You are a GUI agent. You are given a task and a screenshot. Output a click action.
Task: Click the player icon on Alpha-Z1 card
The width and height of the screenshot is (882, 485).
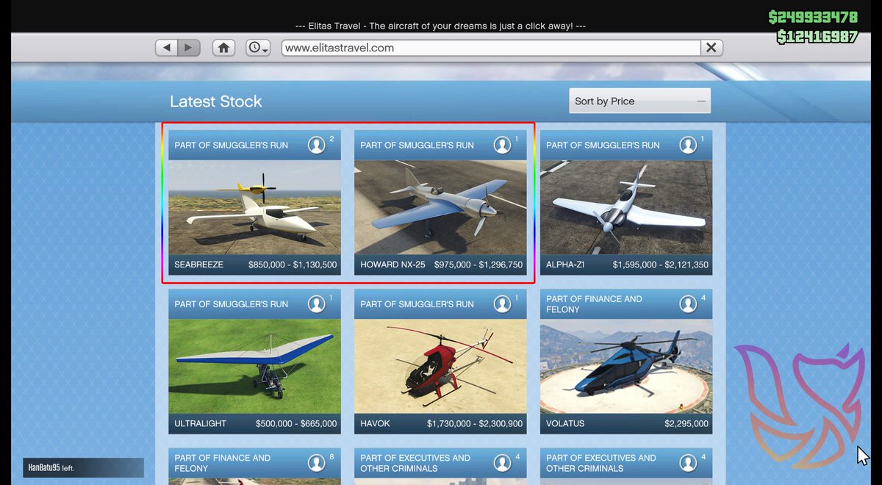pos(689,145)
